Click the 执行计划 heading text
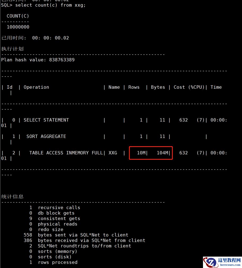 (12, 49)
